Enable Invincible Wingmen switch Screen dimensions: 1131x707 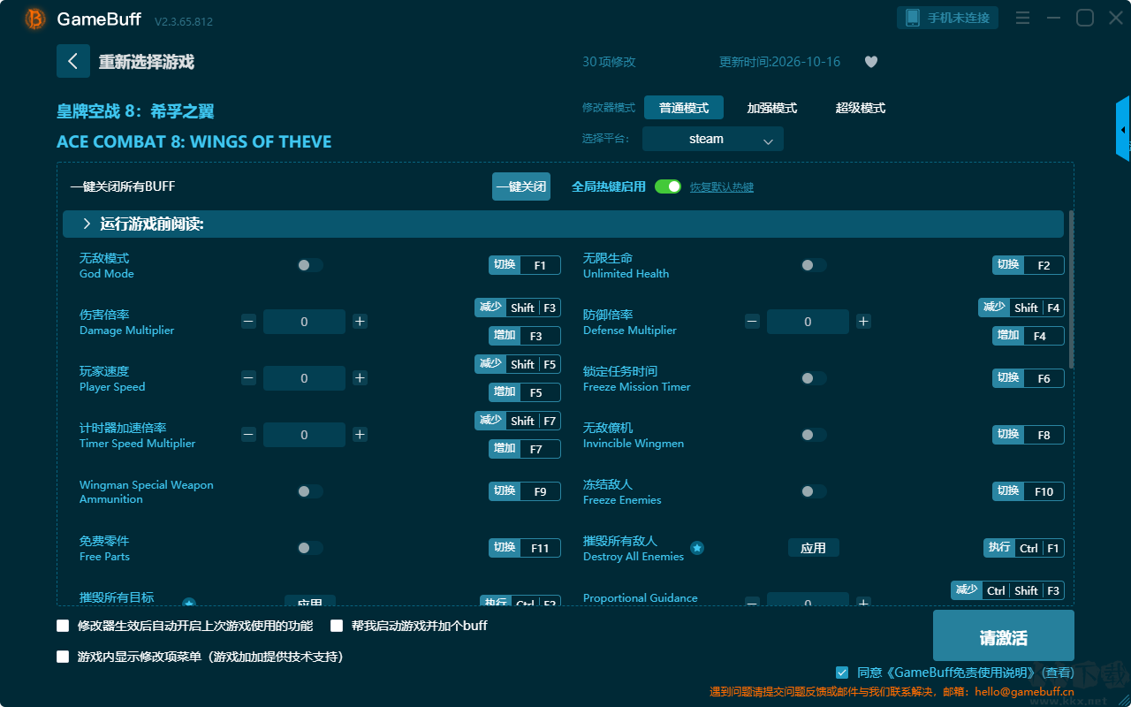[814, 435]
